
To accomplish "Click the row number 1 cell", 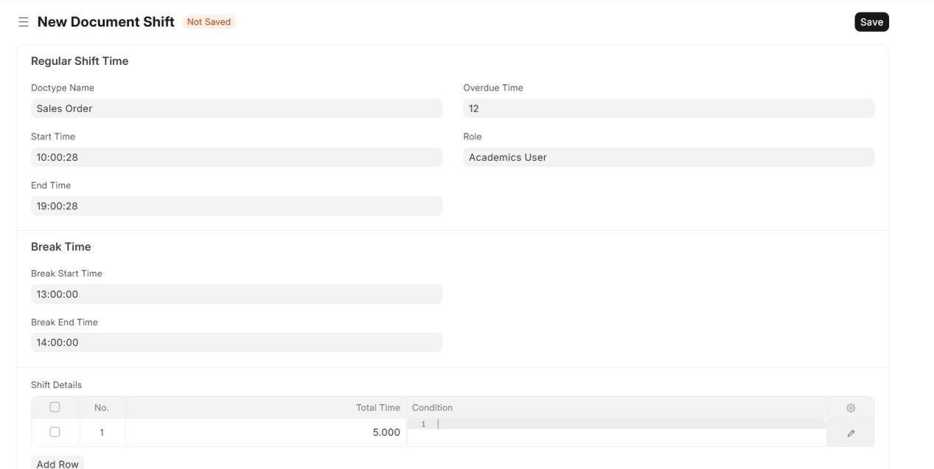I will click(102, 433).
